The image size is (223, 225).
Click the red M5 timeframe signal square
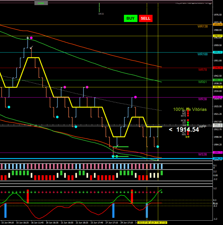(188, 113)
